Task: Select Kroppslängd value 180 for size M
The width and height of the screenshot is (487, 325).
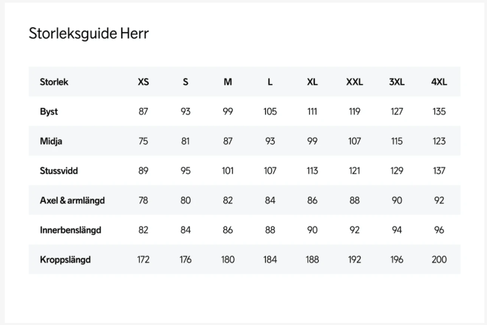Action: pyautogui.click(x=228, y=260)
